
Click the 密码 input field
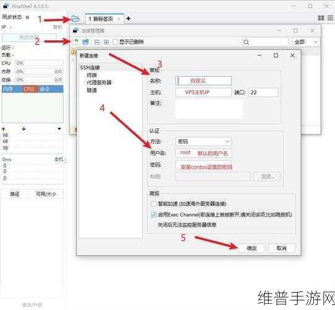(204, 165)
